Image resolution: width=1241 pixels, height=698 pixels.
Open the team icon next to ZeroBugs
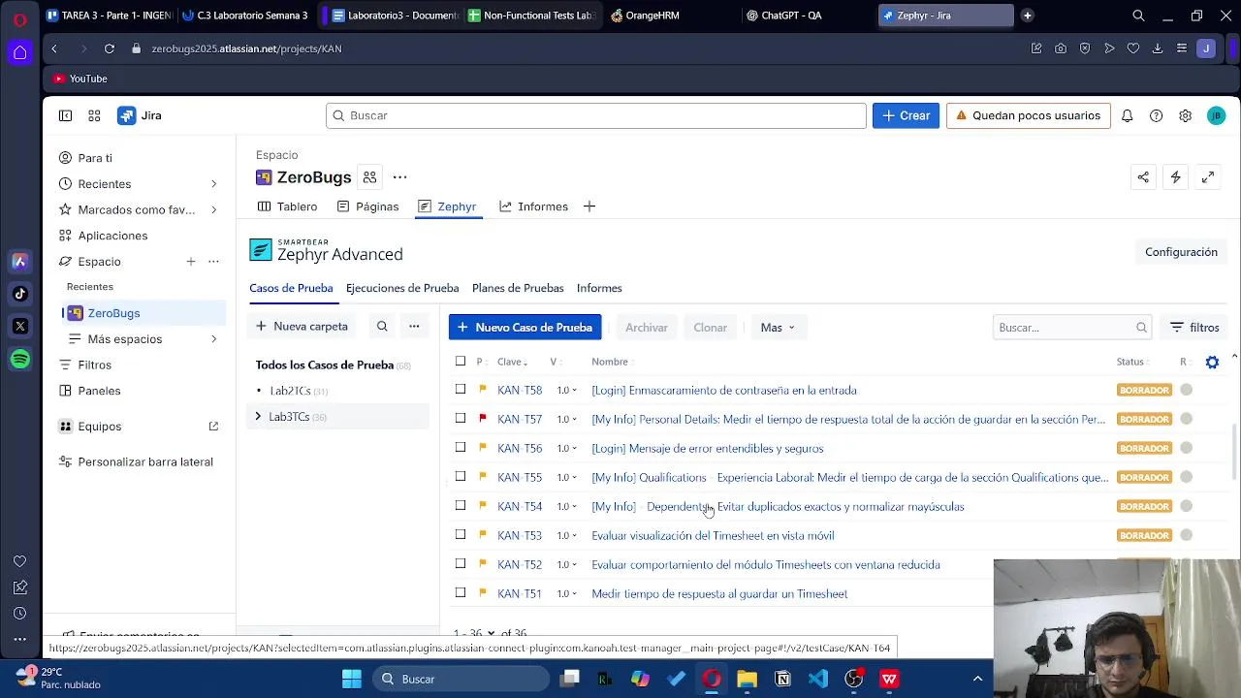coord(369,177)
